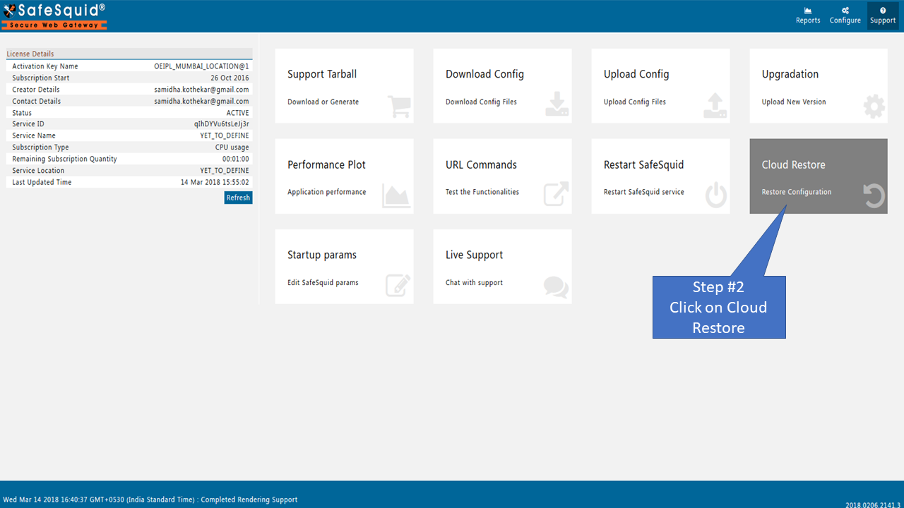Click the Restart SafeSquid tile title
Viewport: 904px width, 508px height.
(x=643, y=164)
